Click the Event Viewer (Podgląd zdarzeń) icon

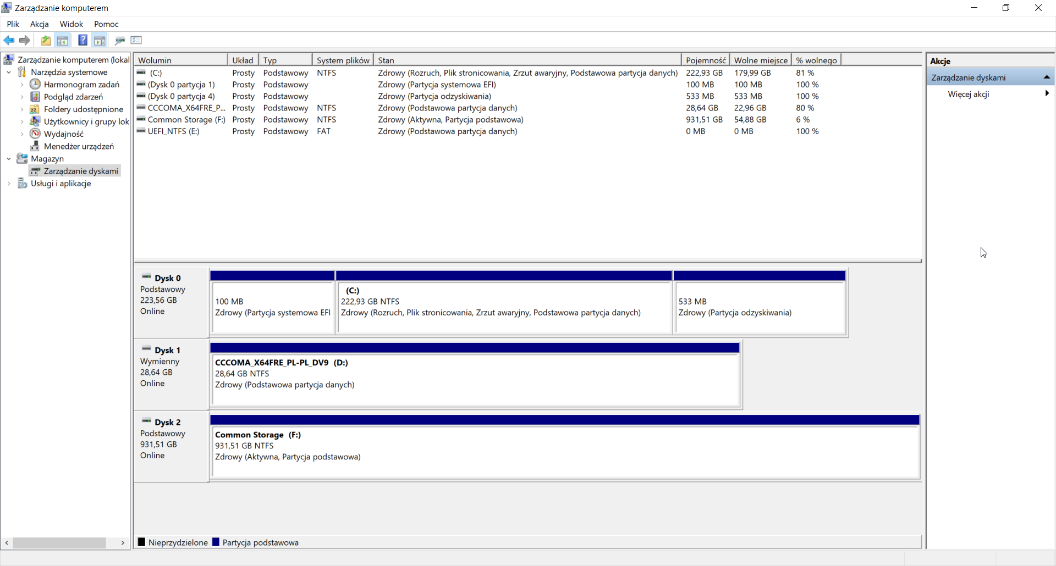coord(35,97)
